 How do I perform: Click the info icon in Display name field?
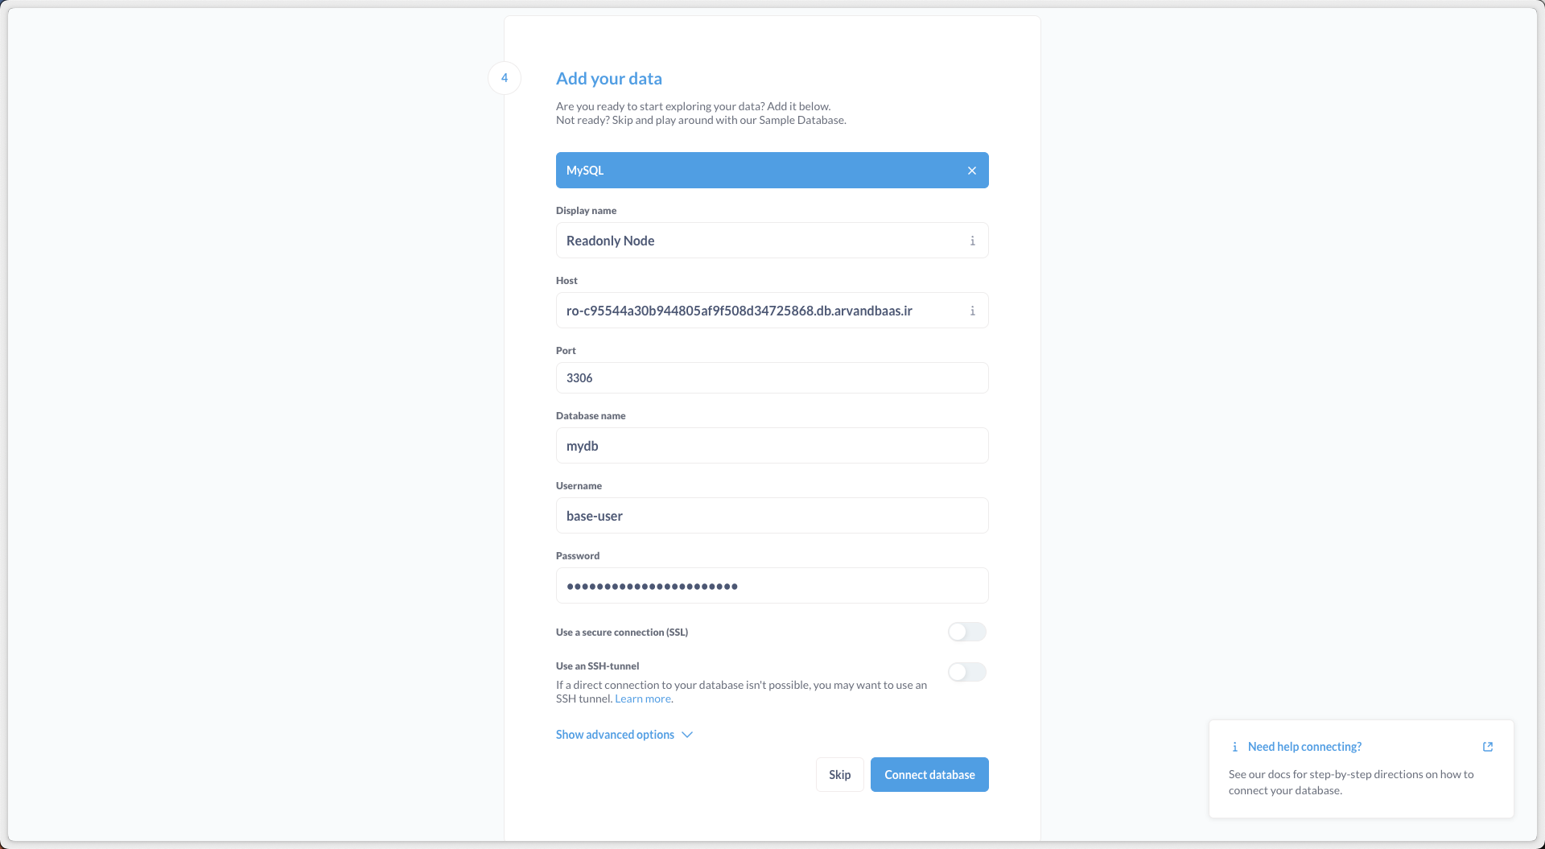(972, 241)
